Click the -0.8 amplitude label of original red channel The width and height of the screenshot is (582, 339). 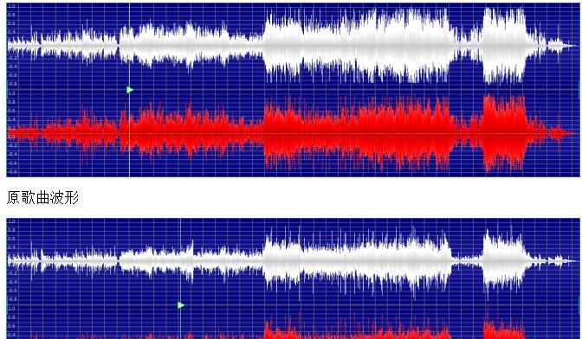(x=11, y=171)
